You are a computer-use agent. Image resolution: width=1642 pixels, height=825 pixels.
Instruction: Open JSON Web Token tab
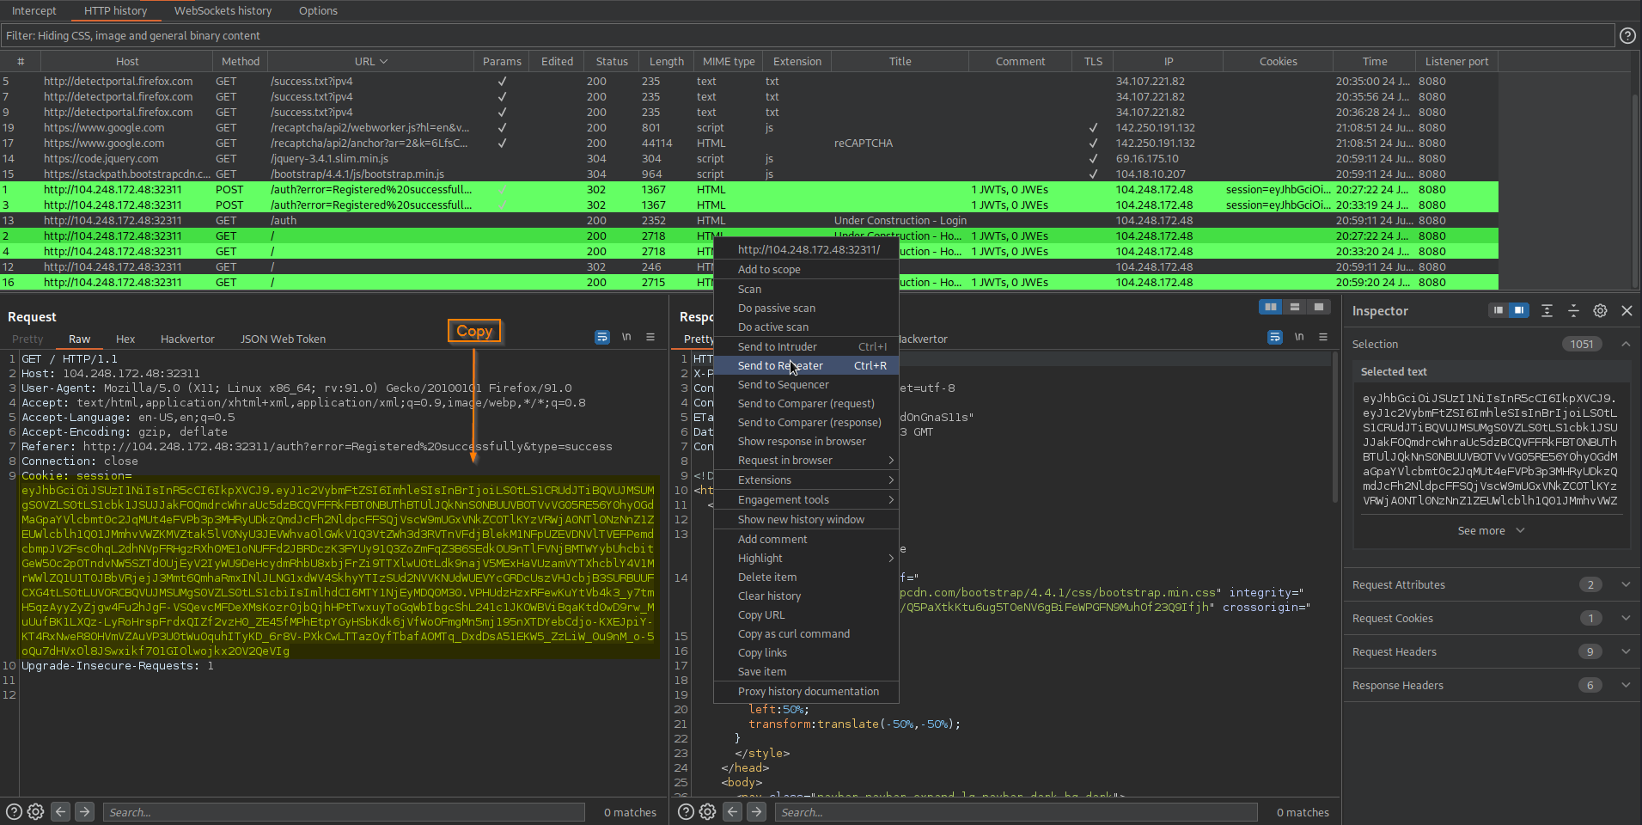[283, 339]
